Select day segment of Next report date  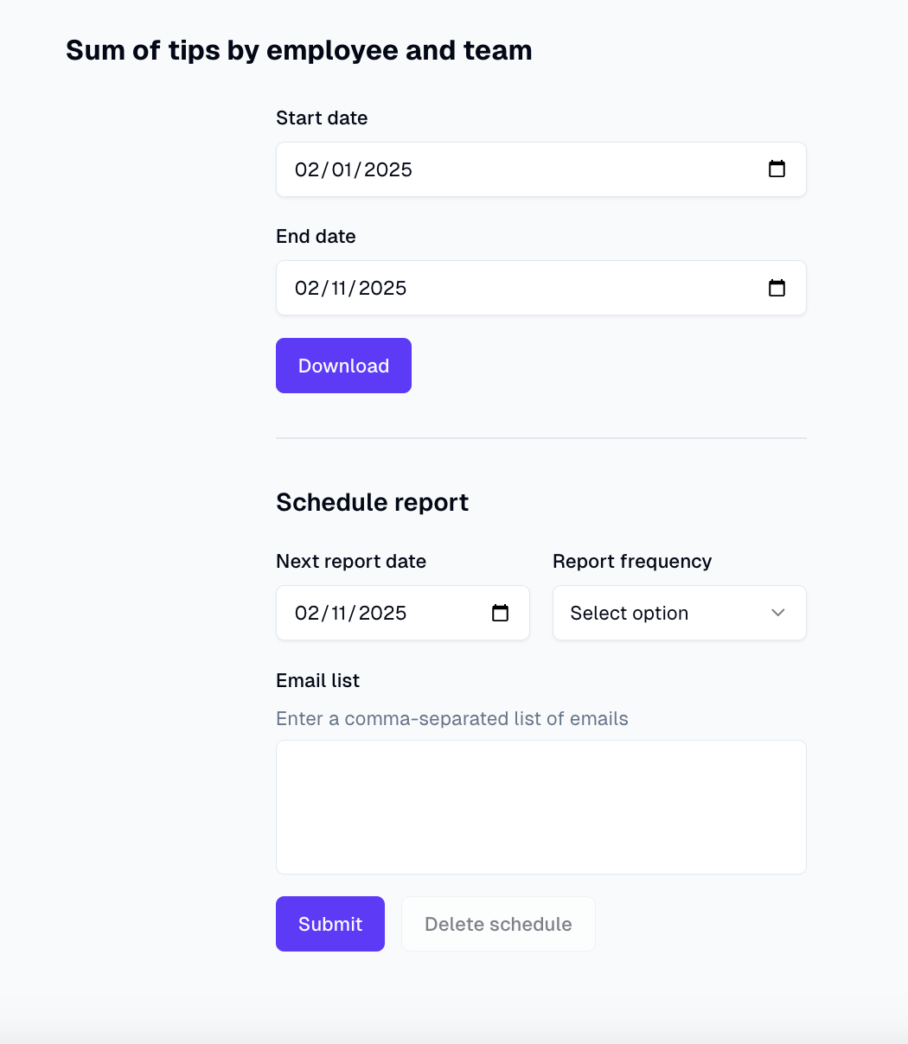339,613
